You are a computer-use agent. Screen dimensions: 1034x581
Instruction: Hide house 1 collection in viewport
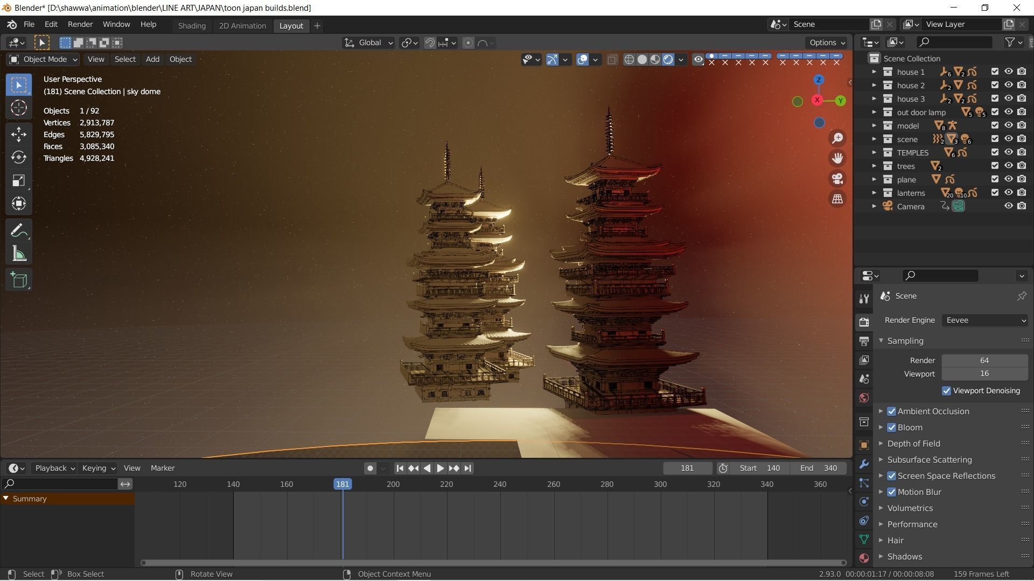click(x=1009, y=72)
